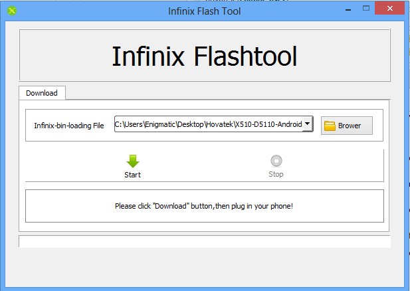This screenshot has height=291, width=410.
Task: Click the large 'Infinix Flashtool' banner heading
Action: pyautogui.click(x=205, y=56)
